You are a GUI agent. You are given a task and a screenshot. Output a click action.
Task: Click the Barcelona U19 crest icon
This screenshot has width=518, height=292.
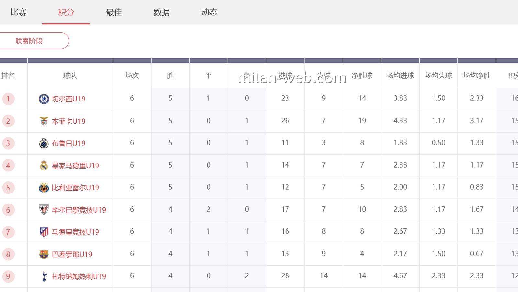(44, 254)
